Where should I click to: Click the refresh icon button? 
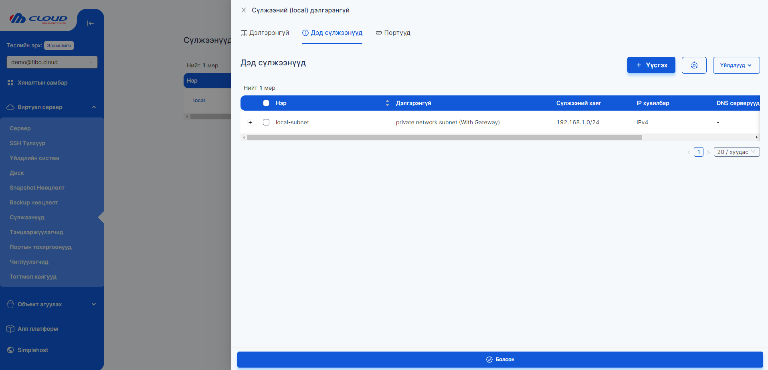694,65
